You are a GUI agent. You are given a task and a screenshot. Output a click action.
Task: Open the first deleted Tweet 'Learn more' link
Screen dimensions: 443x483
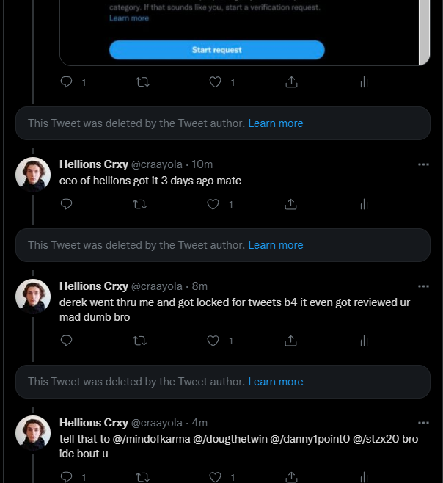(x=275, y=123)
